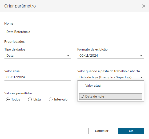149x139 pixels.
Task: Click the Formato da exibição arrow icon
Action: tap(141, 56)
